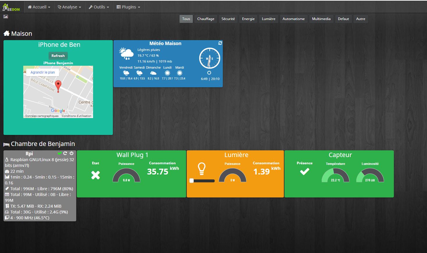
Task: Click the Lundi sunny forecast icon
Action: coord(167,73)
